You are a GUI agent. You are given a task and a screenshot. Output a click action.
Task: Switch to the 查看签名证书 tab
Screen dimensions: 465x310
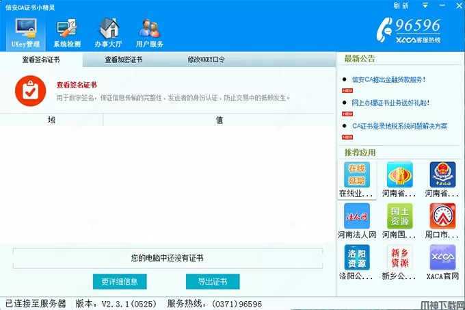(x=41, y=60)
